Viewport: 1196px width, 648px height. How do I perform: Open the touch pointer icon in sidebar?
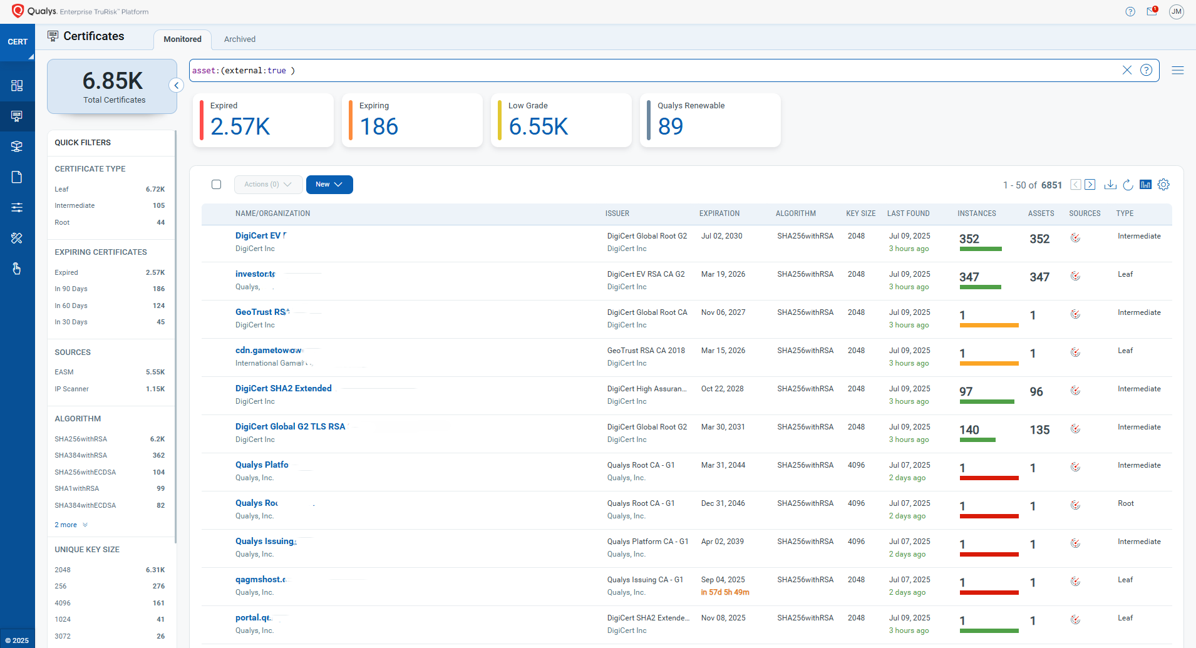[17, 269]
